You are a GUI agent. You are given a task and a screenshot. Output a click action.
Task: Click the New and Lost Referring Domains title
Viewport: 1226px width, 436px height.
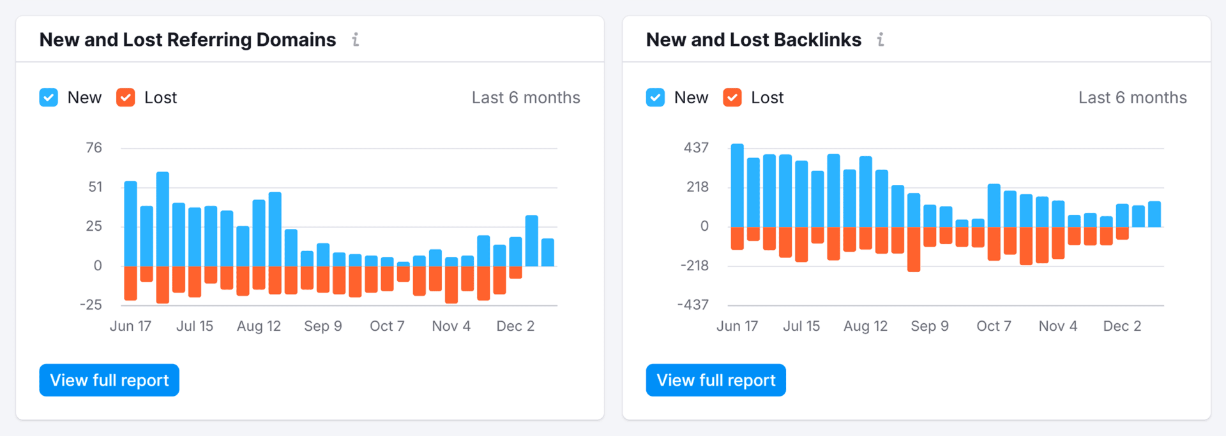188,40
